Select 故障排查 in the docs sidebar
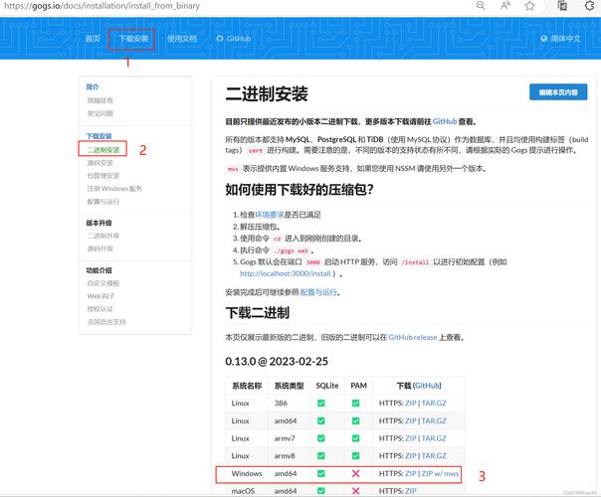Screen dimensions: 601x497 [100, 100]
